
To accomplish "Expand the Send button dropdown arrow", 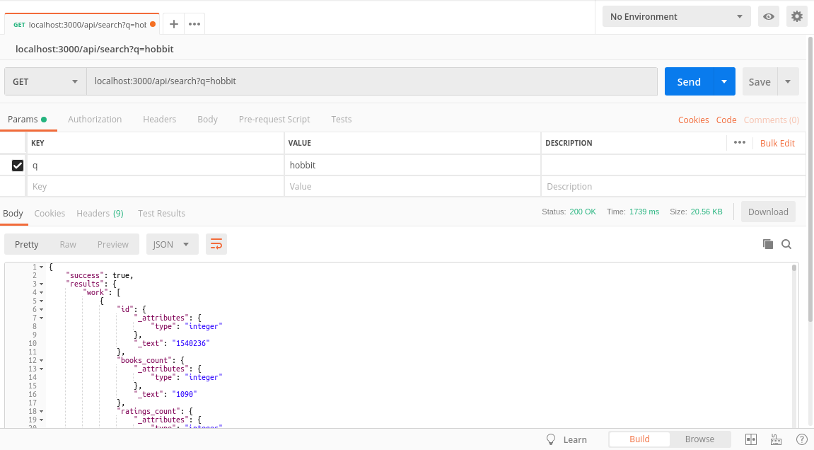I will tap(724, 81).
